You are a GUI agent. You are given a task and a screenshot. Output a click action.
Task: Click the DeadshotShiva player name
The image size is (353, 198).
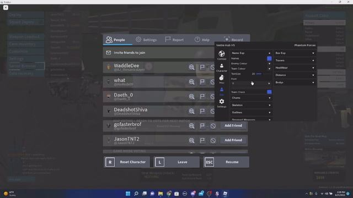tap(131, 109)
